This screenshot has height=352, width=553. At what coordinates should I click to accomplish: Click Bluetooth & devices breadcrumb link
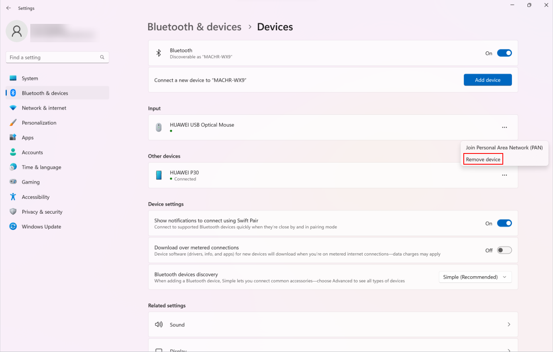point(194,27)
